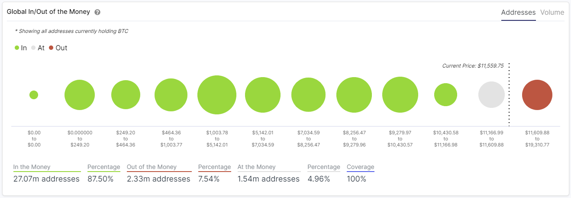
Task: Click the Out of the Money statistic label
Action: 152,167
